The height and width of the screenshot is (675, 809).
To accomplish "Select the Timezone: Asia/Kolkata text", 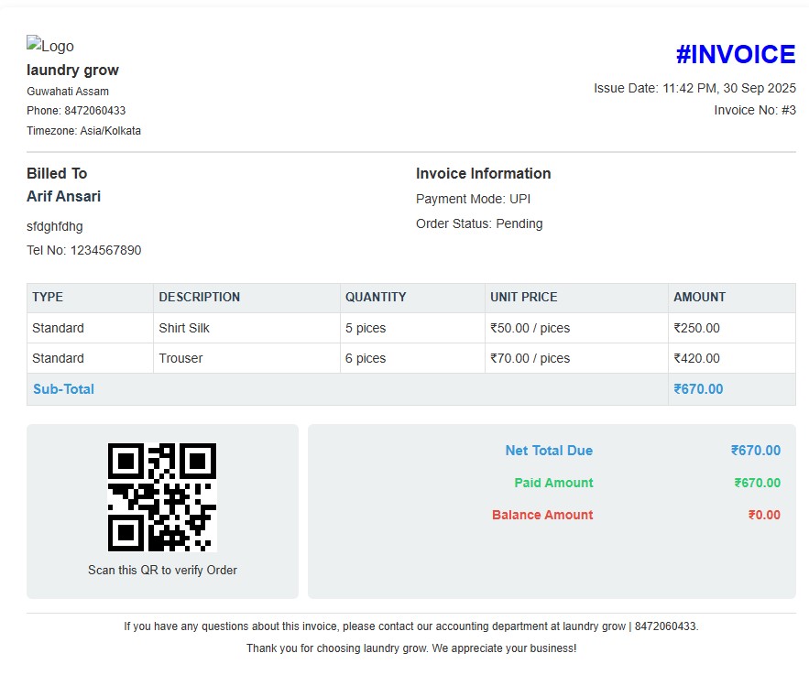I will 83,130.
